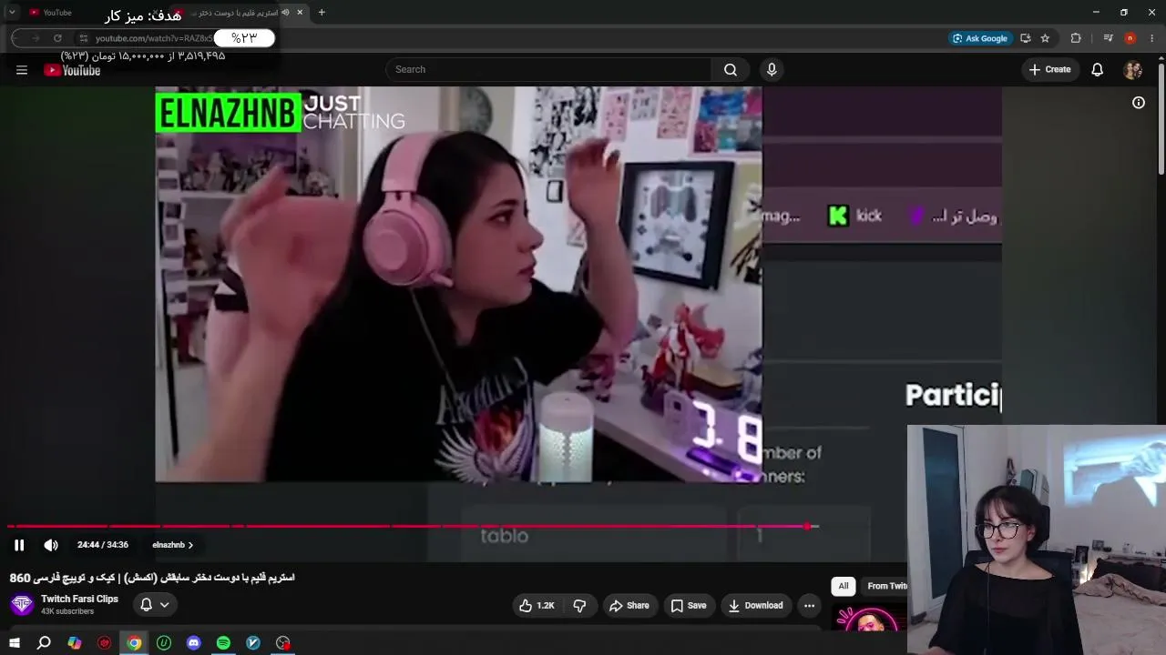This screenshot has width=1166, height=655.
Task: Like the video with 1.2K likes
Action: pyautogui.click(x=537, y=606)
